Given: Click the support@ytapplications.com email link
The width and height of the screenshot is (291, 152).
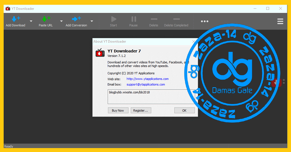Looking at the screenshot, I should pyautogui.click(x=146, y=84).
